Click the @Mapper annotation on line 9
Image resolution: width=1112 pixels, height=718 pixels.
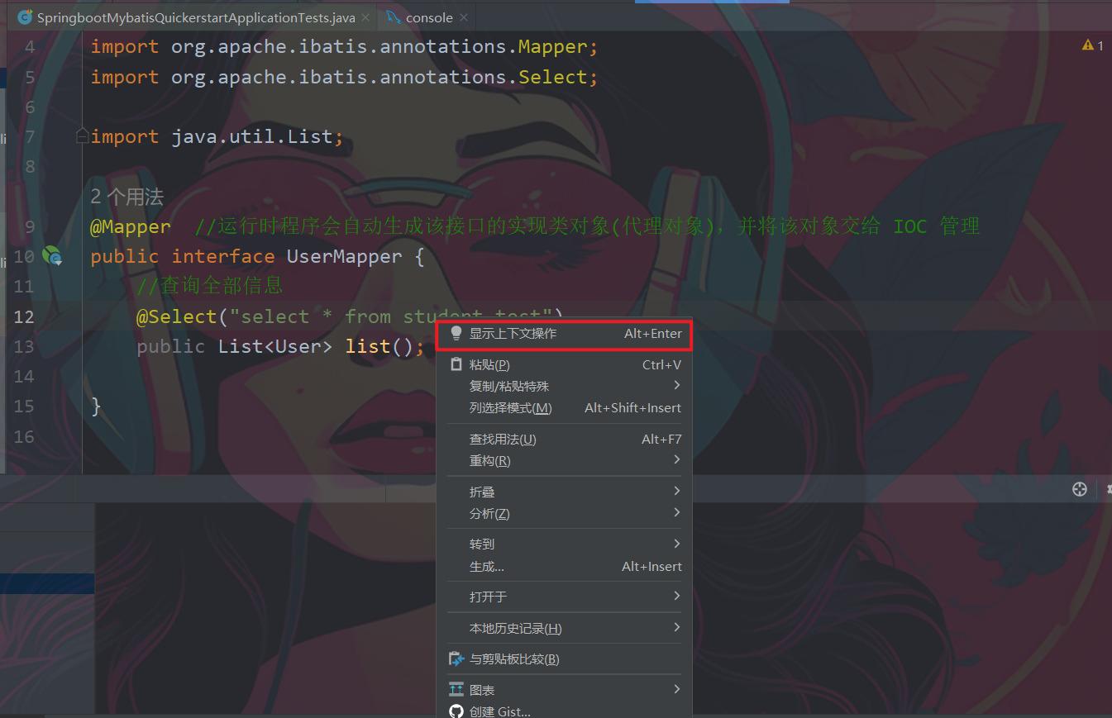pyautogui.click(x=131, y=226)
